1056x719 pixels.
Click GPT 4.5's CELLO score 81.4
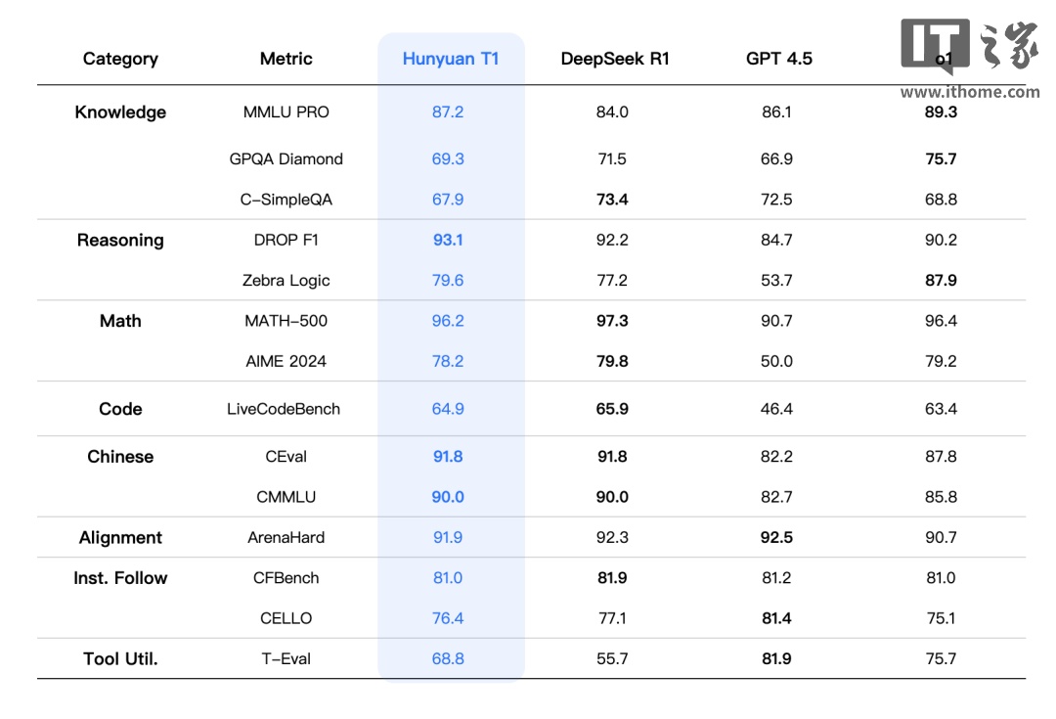point(776,618)
